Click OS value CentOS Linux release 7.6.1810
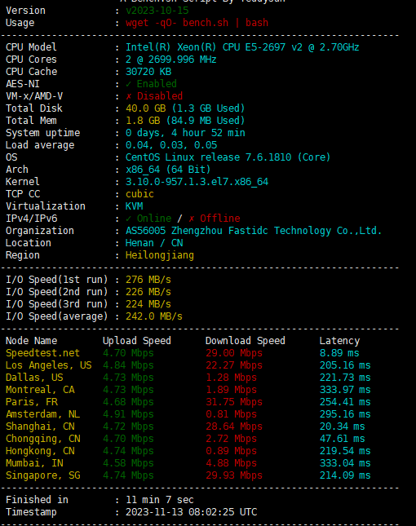 point(228,157)
